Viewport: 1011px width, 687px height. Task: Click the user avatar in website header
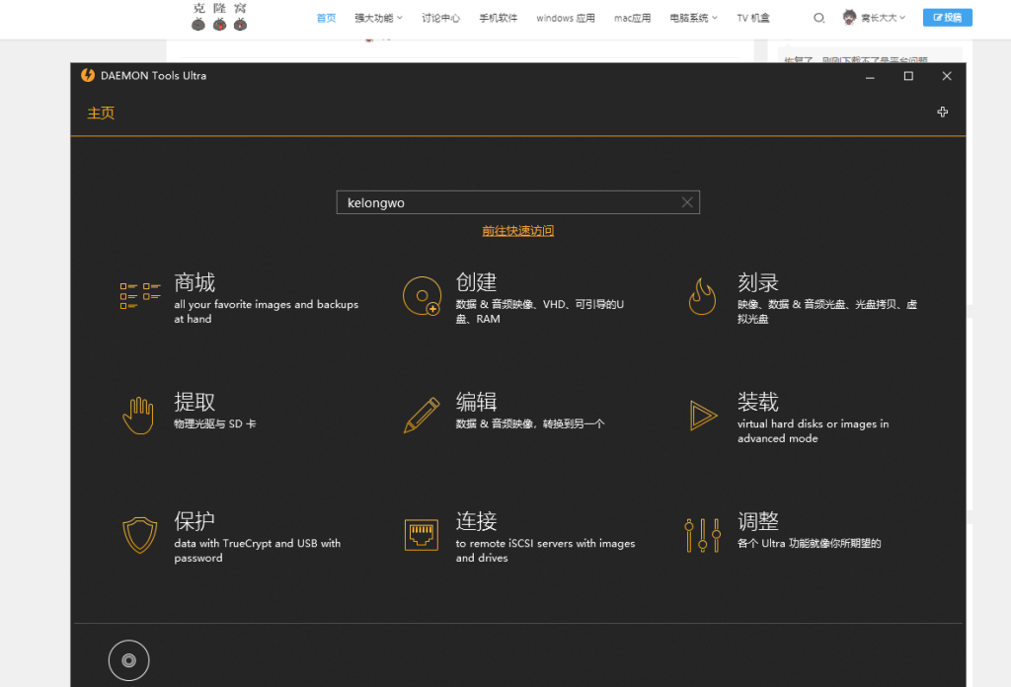[850, 18]
